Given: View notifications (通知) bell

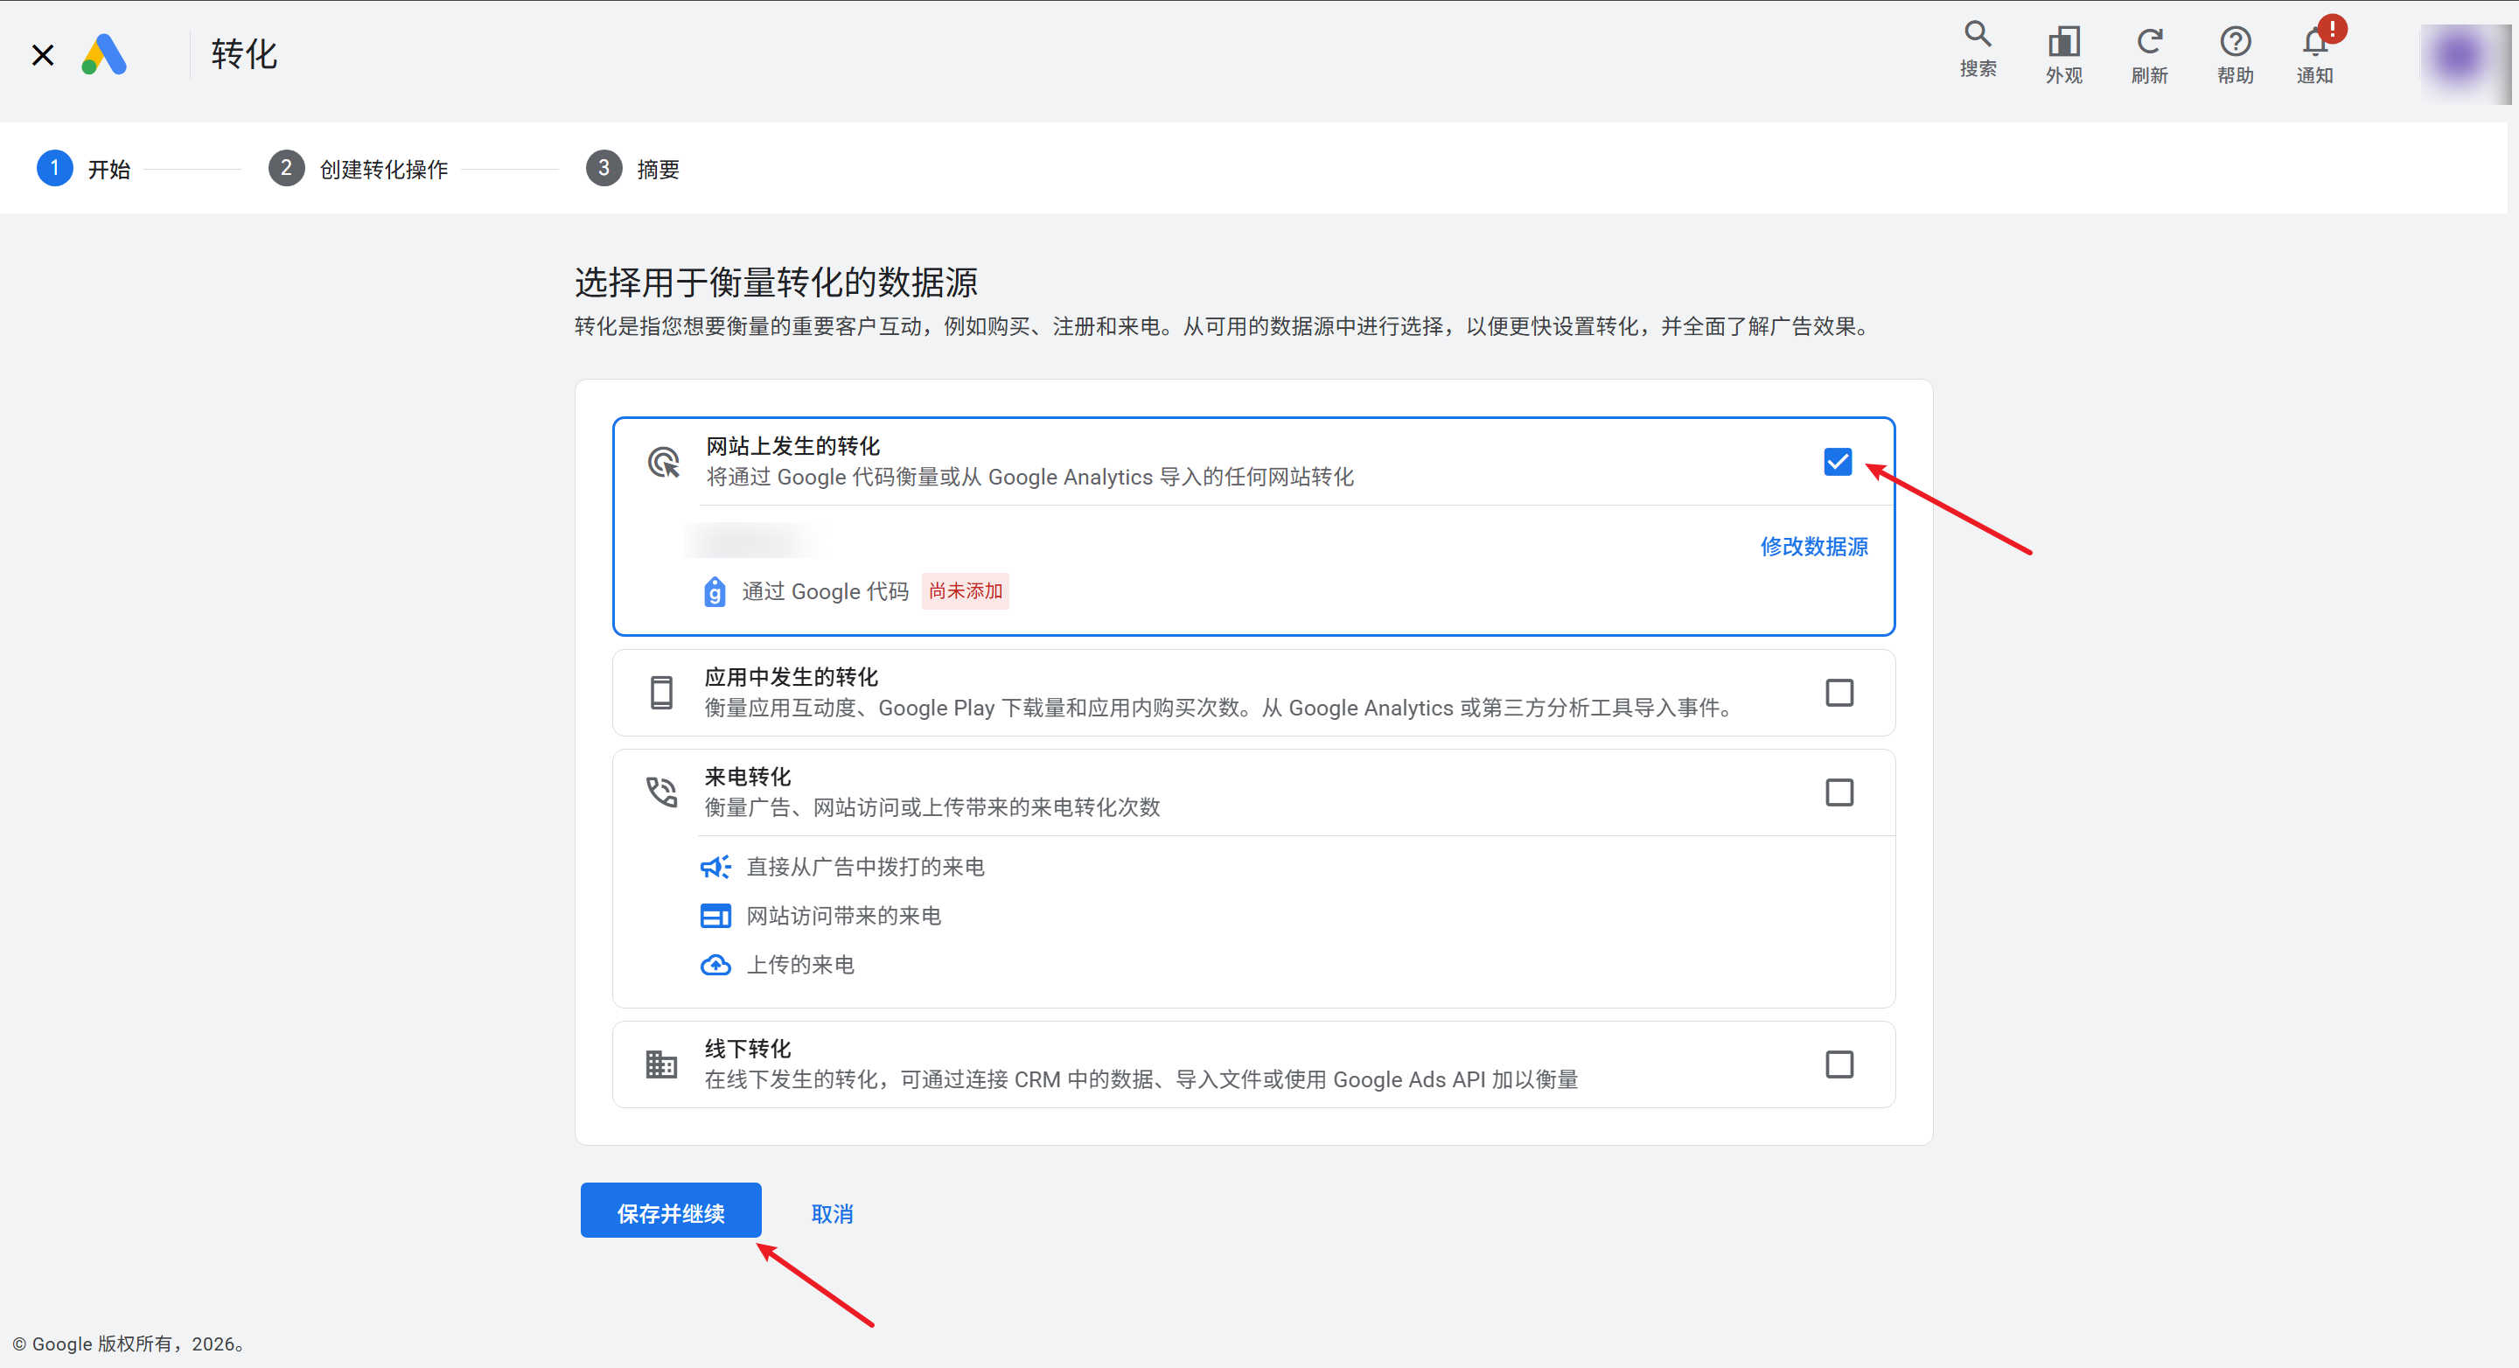Looking at the screenshot, I should (x=2314, y=55).
